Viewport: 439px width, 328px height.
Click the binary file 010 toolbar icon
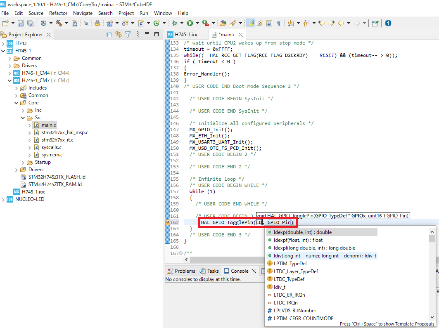(x=74, y=23)
